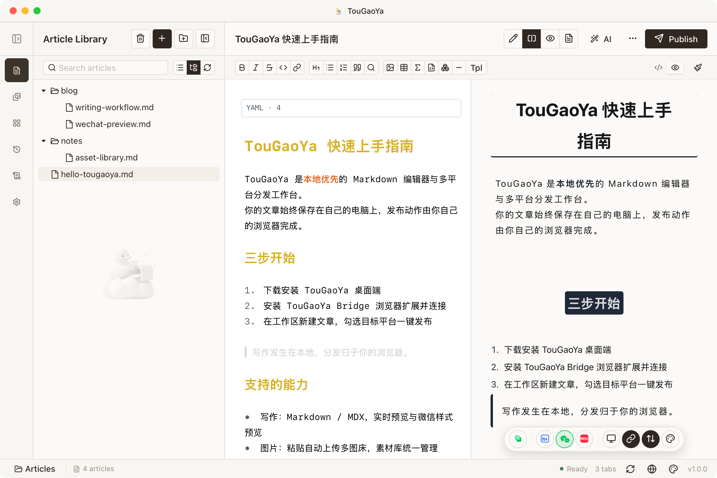717x478 pixels.
Task: Collapse the Article Library panel
Action: [205, 39]
